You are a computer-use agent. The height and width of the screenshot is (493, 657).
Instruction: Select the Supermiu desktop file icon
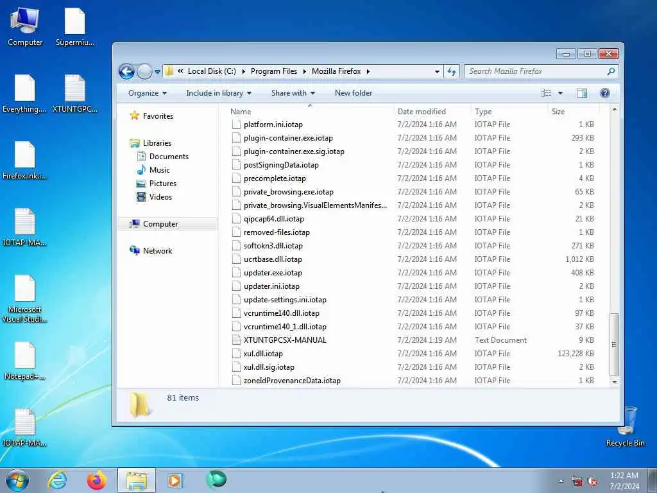pos(75,27)
